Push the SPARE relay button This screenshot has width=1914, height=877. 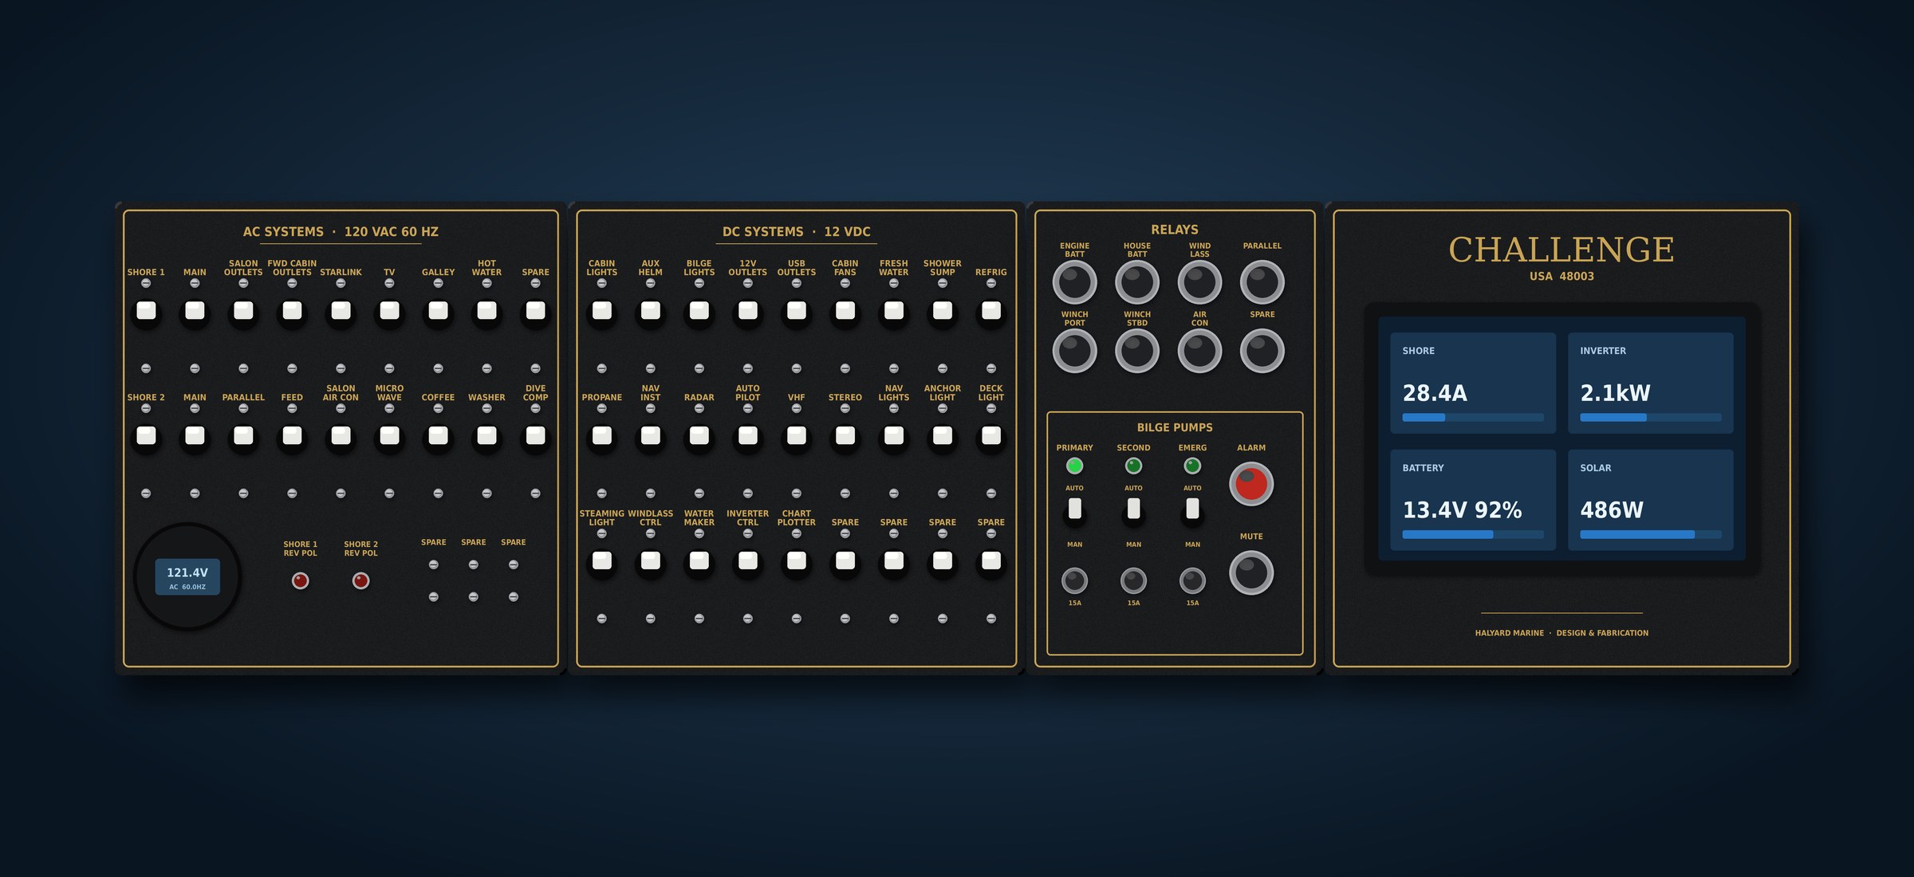[x=1262, y=351]
